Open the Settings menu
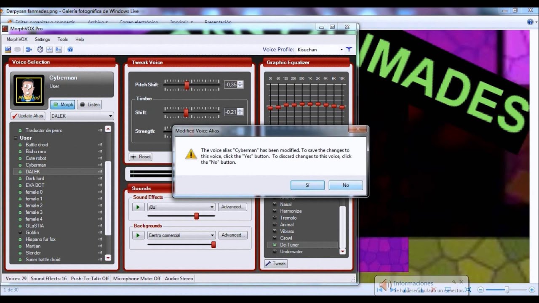Screen dimensions: 539x303 (x=42, y=40)
